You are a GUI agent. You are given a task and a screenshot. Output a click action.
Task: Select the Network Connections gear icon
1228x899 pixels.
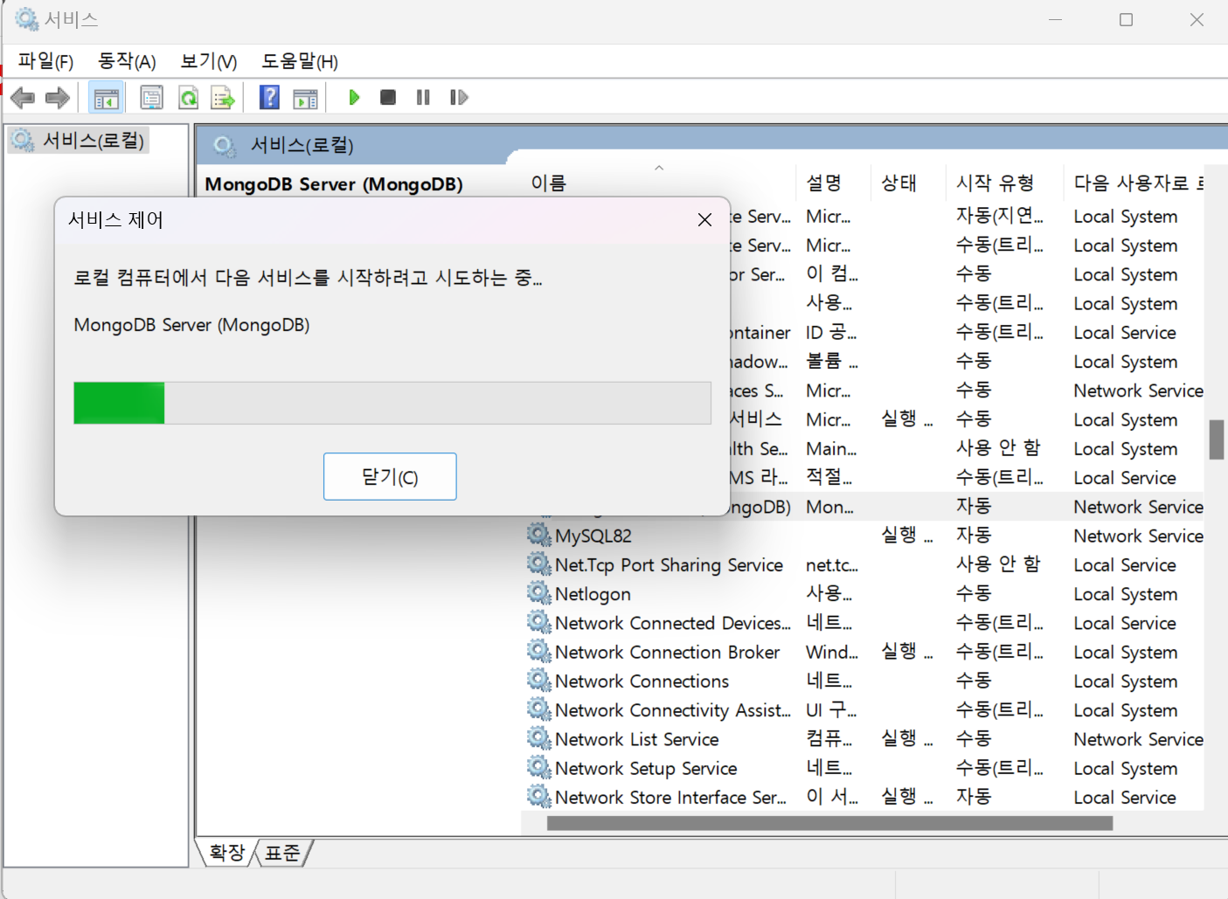(539, 680)
